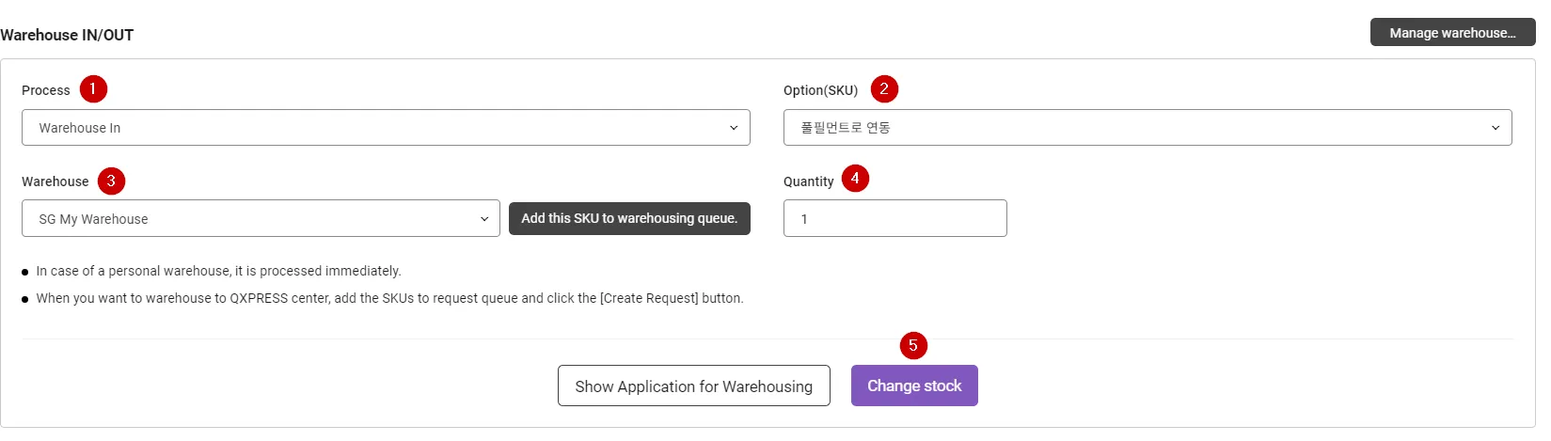The width and height of the screenshot is (1551, 441).
Task: Click the Quantity field label
Action: click(x=809, y=181)
